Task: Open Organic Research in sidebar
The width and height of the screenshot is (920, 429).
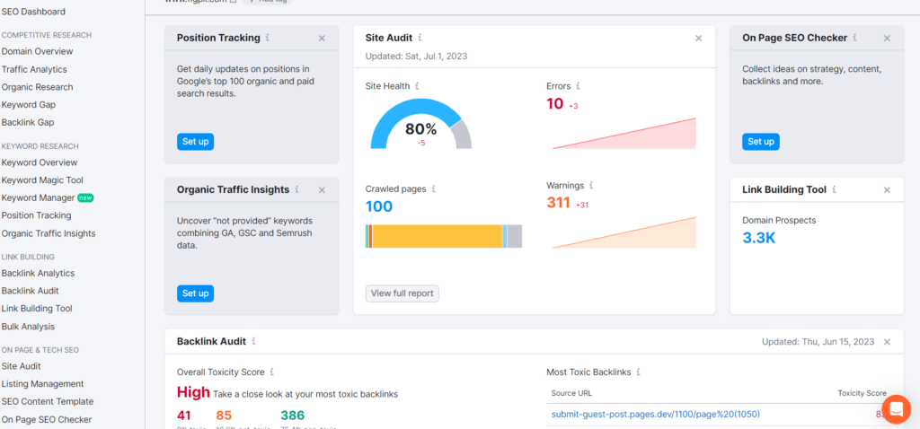Action: [x=37, y=87]
